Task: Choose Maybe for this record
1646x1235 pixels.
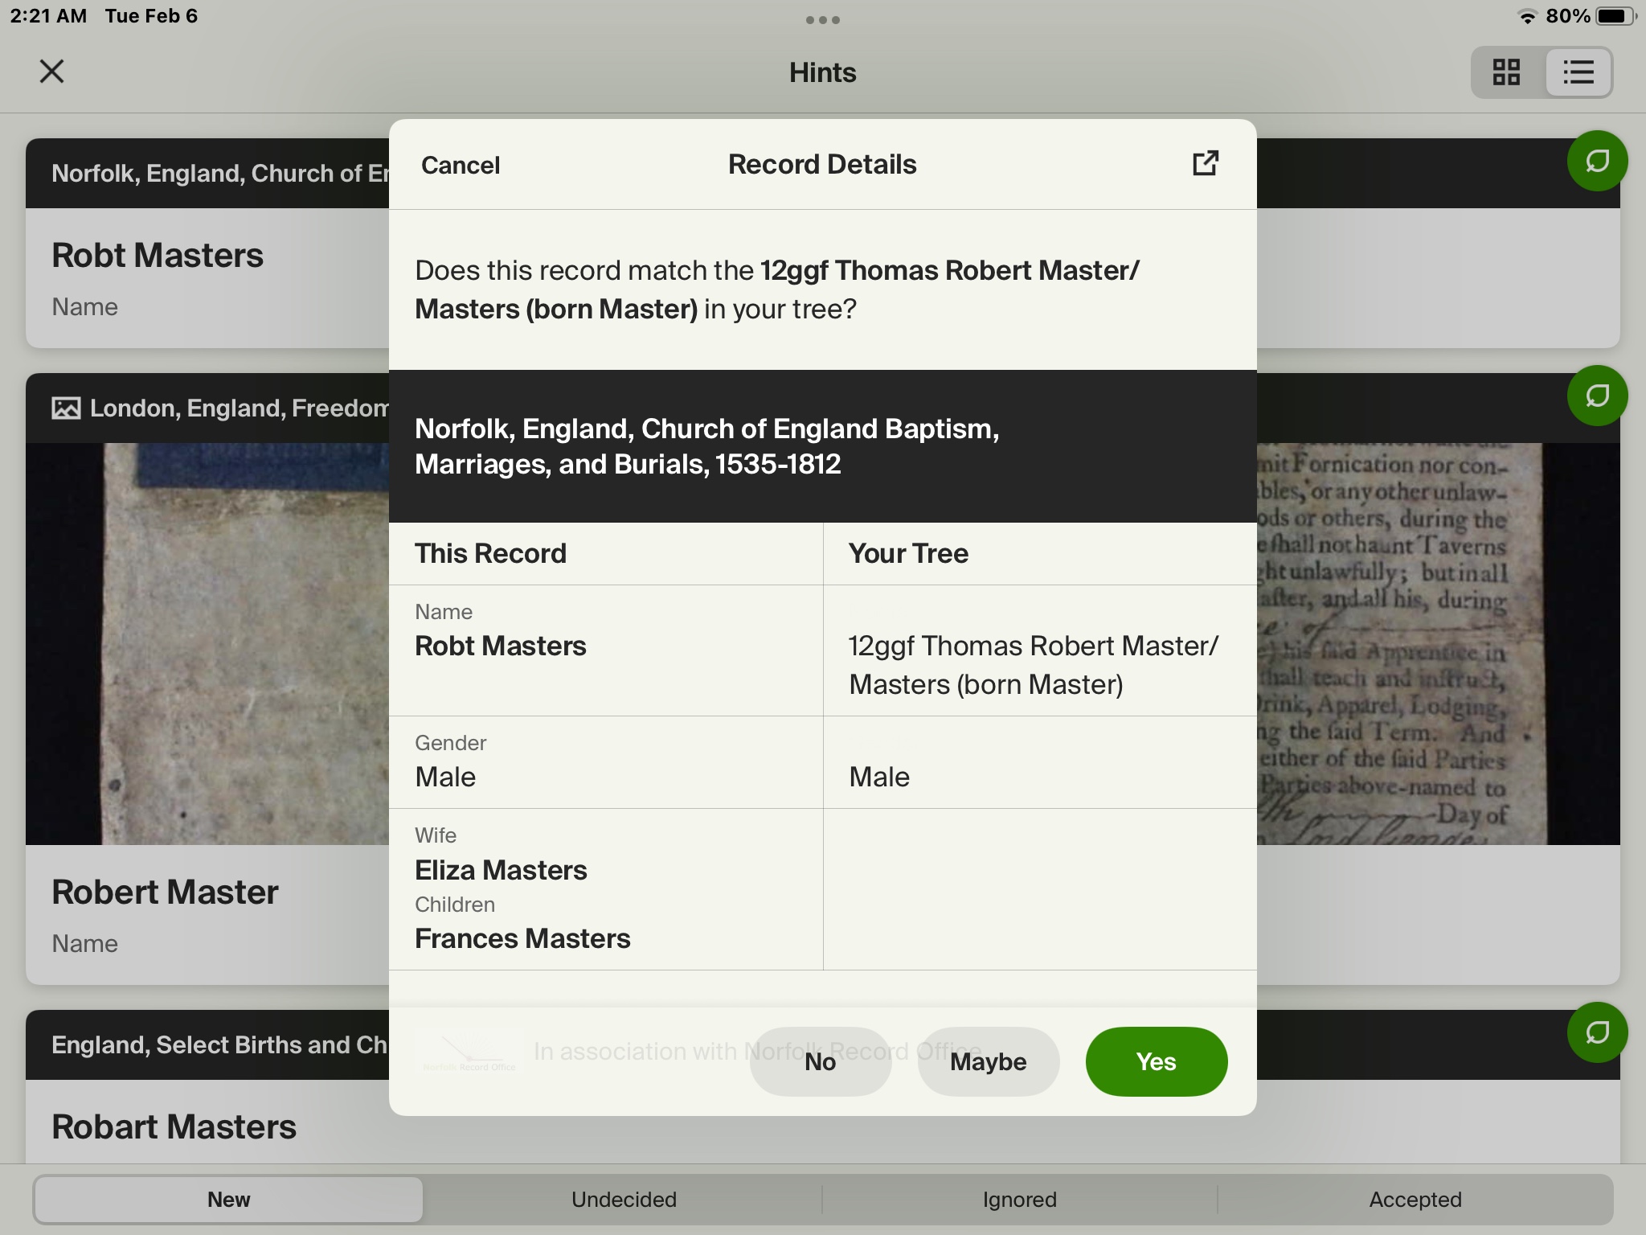Action: (x=988, y=1061)
